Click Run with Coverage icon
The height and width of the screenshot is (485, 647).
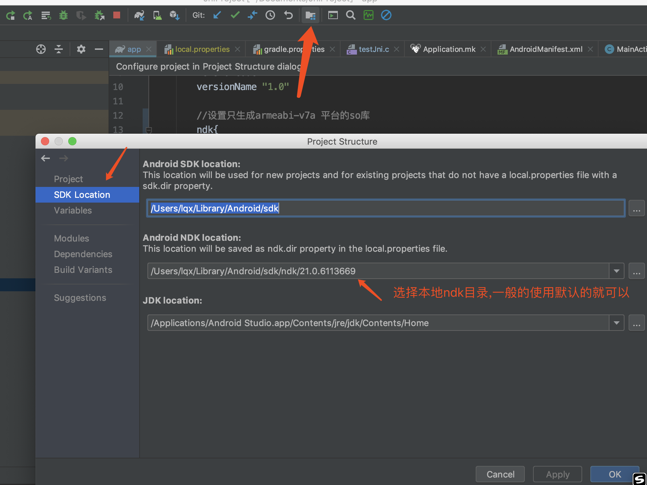tap(81, 15)
